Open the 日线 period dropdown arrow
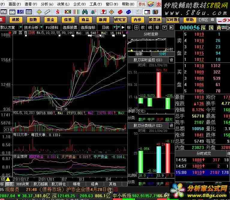The width and height of the screenshot is (230, 200). pyautogui.click(x=114, y=27)
